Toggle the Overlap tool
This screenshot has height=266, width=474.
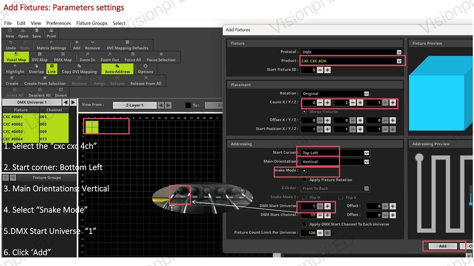[x=36, y=69]
